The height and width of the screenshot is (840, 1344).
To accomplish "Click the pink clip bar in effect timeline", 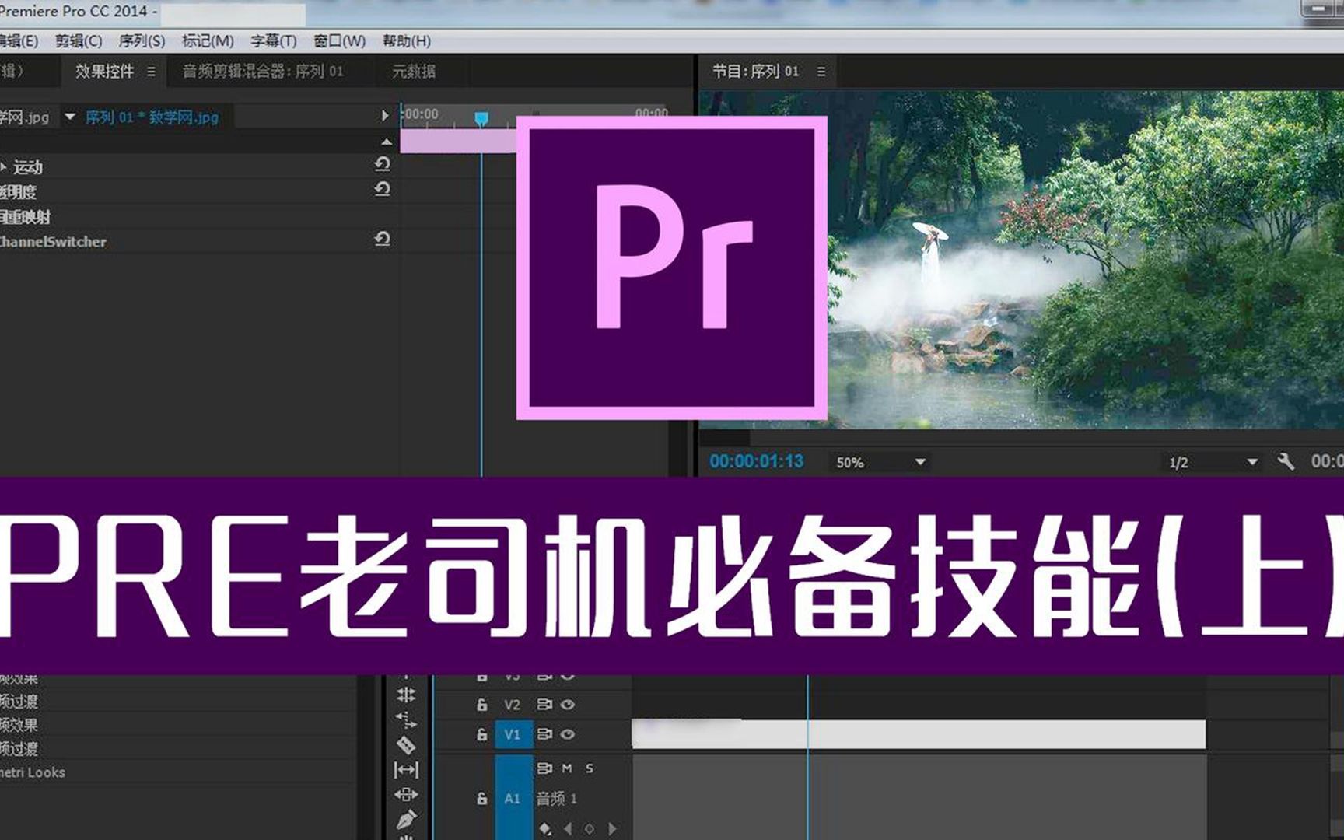I will click(x=459, y=141).
